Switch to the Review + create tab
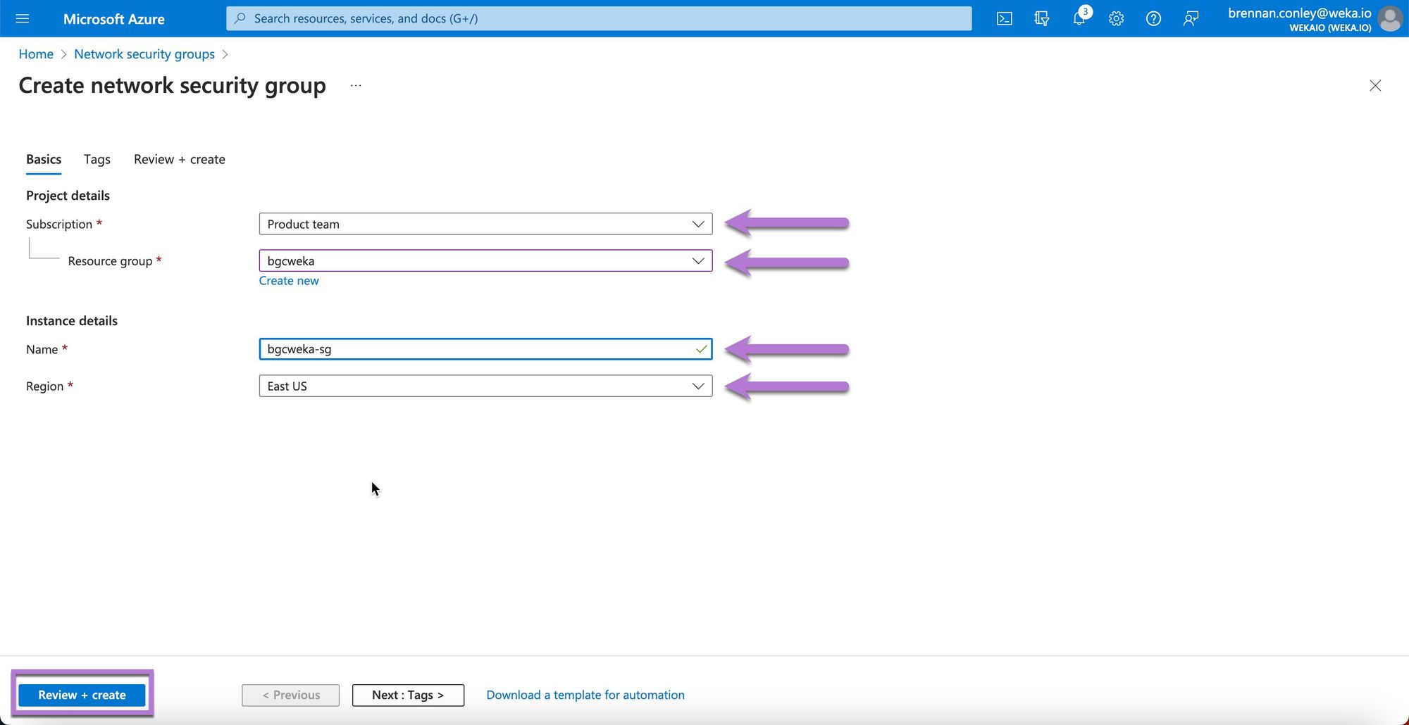 [x=180, y=160]
